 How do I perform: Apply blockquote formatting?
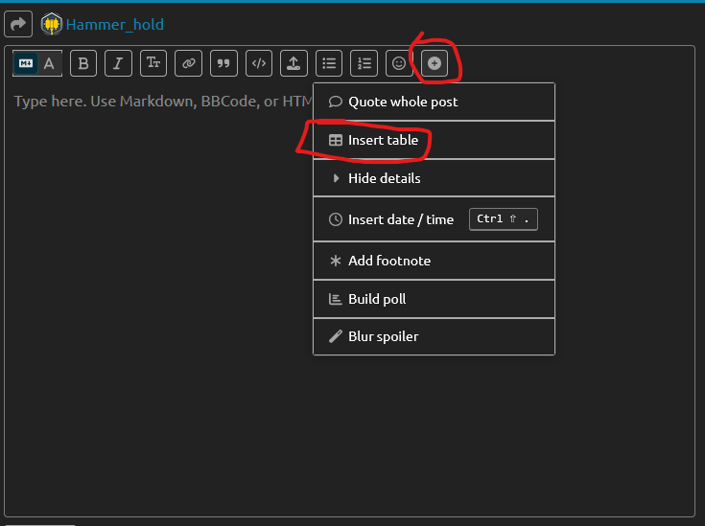coord(223,63)
